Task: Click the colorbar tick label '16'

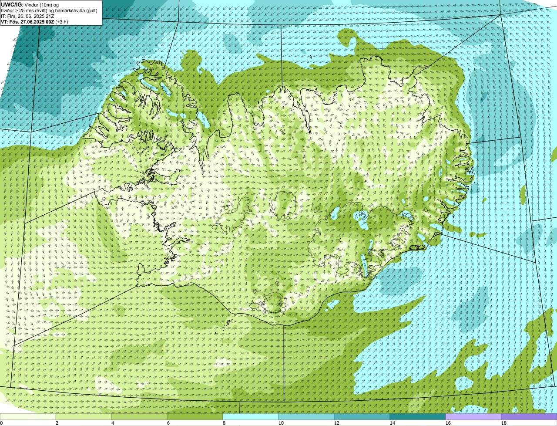Action: pyautogui.click(x=448, y=423)
